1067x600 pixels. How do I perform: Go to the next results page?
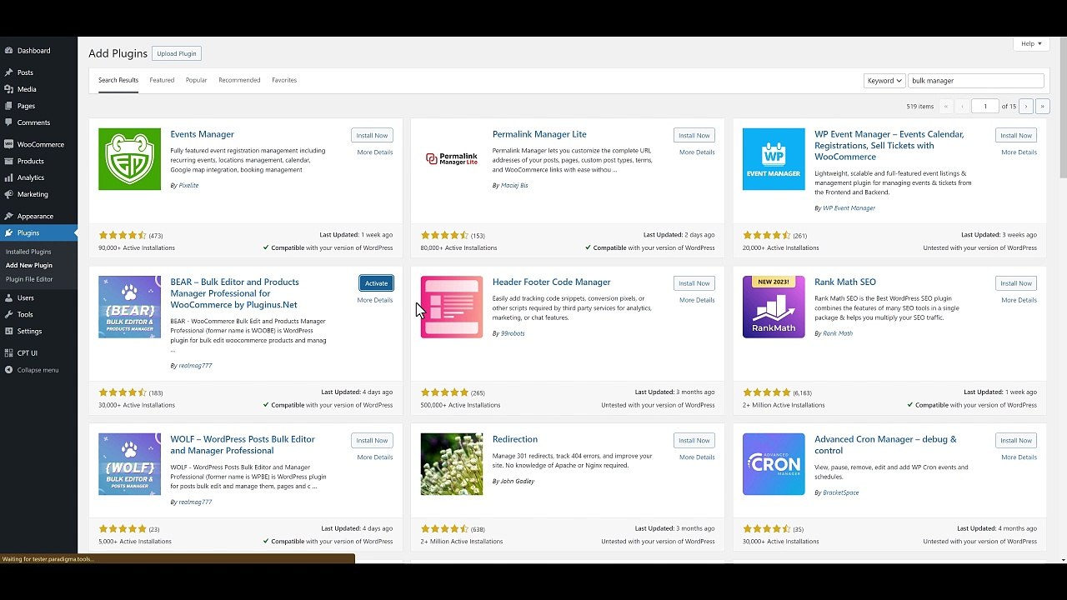[x=1026, y=107]
